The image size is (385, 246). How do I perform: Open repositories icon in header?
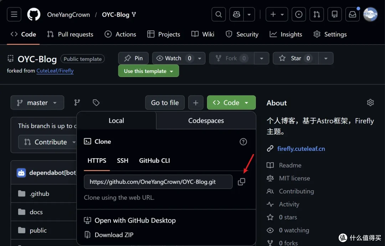coord(335,15)
